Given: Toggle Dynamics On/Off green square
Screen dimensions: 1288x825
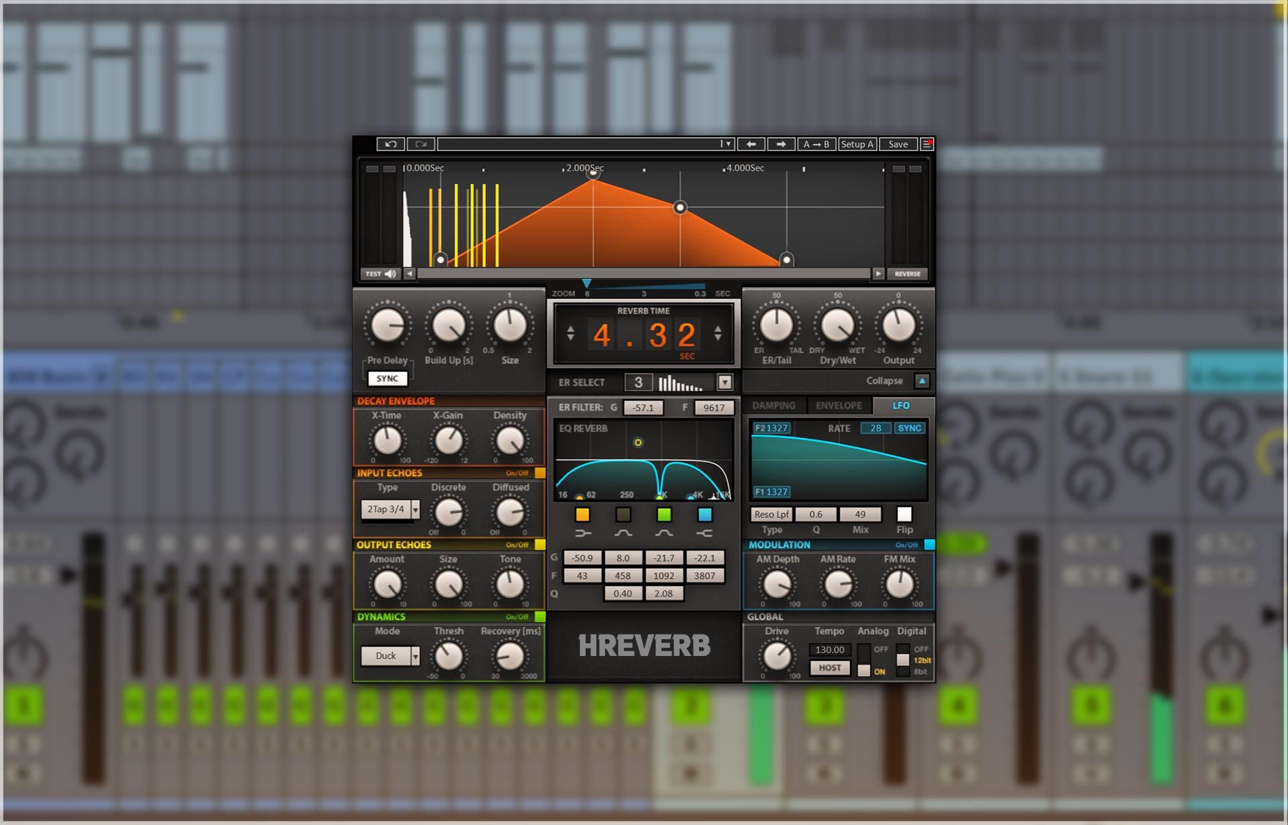Looking at the screenshot, I should pyautogui.click(x=540, y=617).
